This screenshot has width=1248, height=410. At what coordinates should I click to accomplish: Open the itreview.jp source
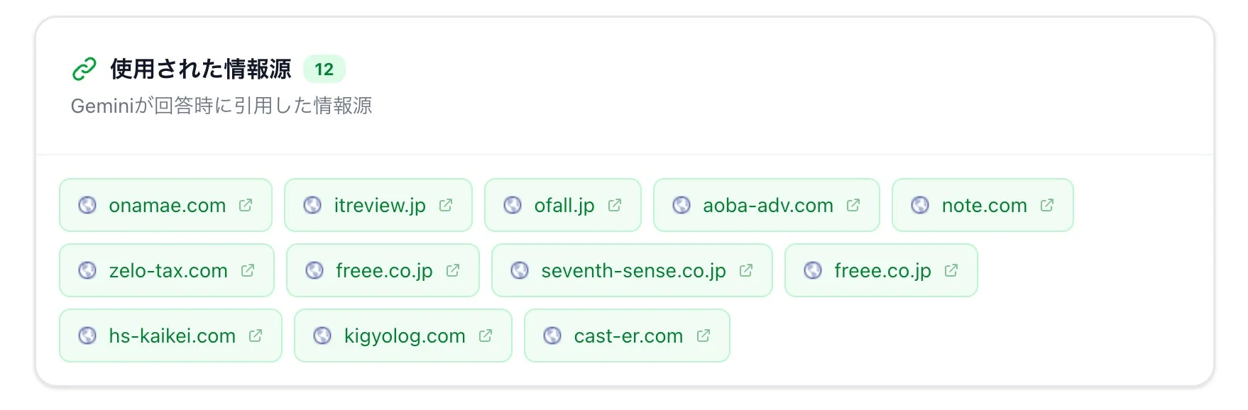[x=378, y=205]
